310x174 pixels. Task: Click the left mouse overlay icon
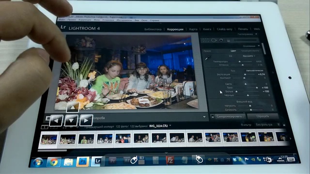pyautogui.click(x=134, y=160)
